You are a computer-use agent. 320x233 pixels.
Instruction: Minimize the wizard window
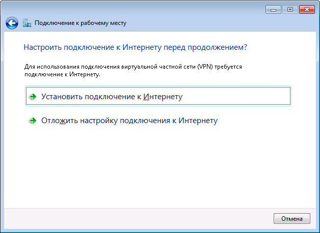[273, 9]
